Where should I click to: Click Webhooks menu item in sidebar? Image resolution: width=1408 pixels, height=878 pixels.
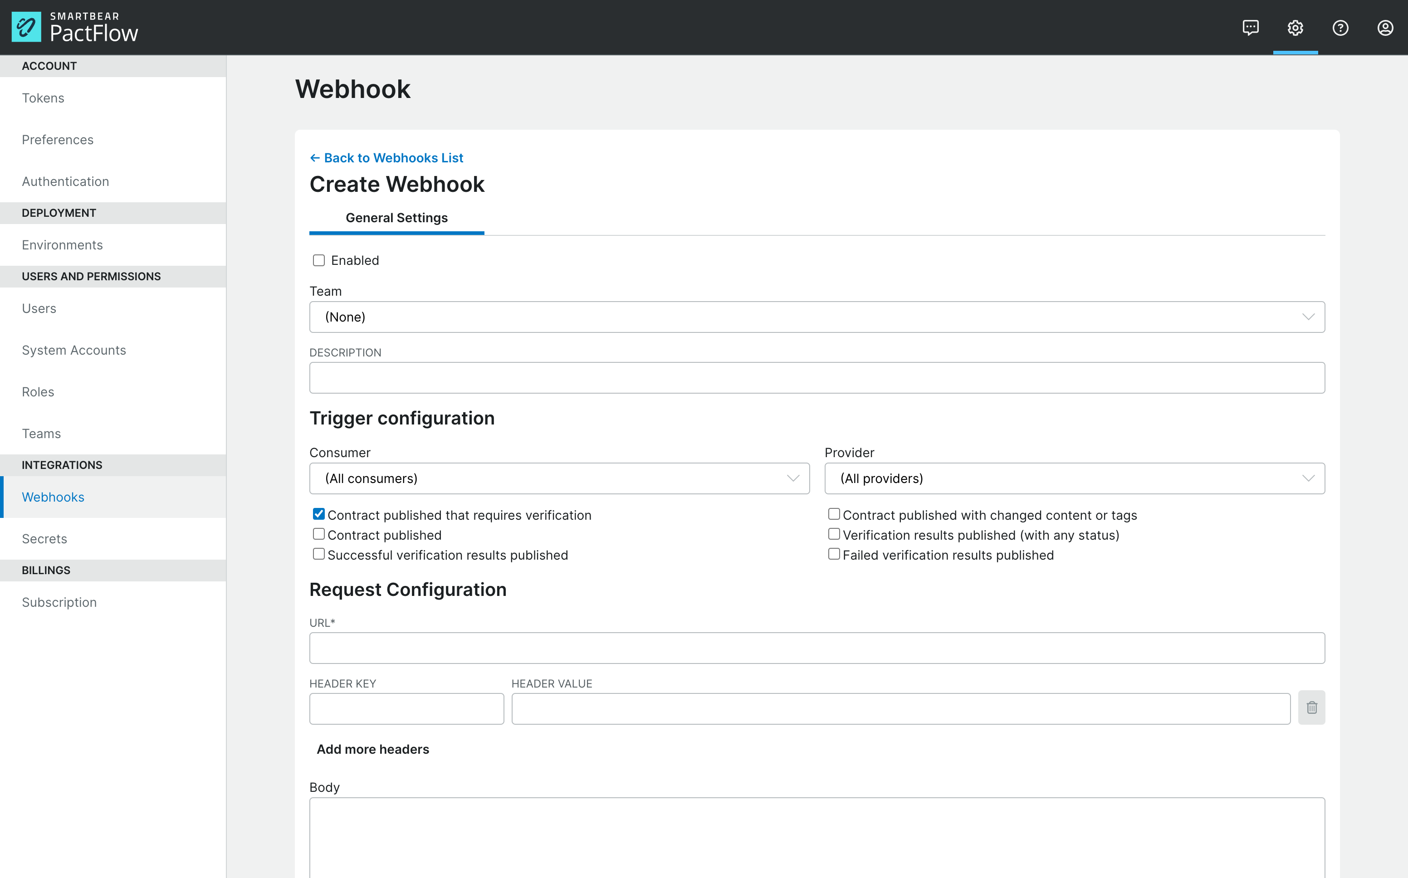tap(54, 497)
